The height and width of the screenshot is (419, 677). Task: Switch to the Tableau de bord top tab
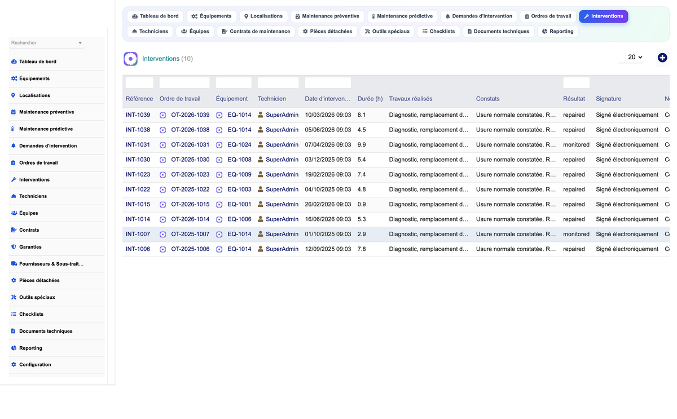155,16
